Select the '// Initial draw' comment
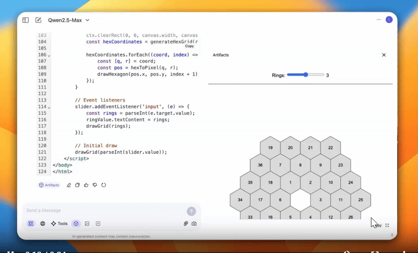This screenshot has width=418, height=253. 96,146
